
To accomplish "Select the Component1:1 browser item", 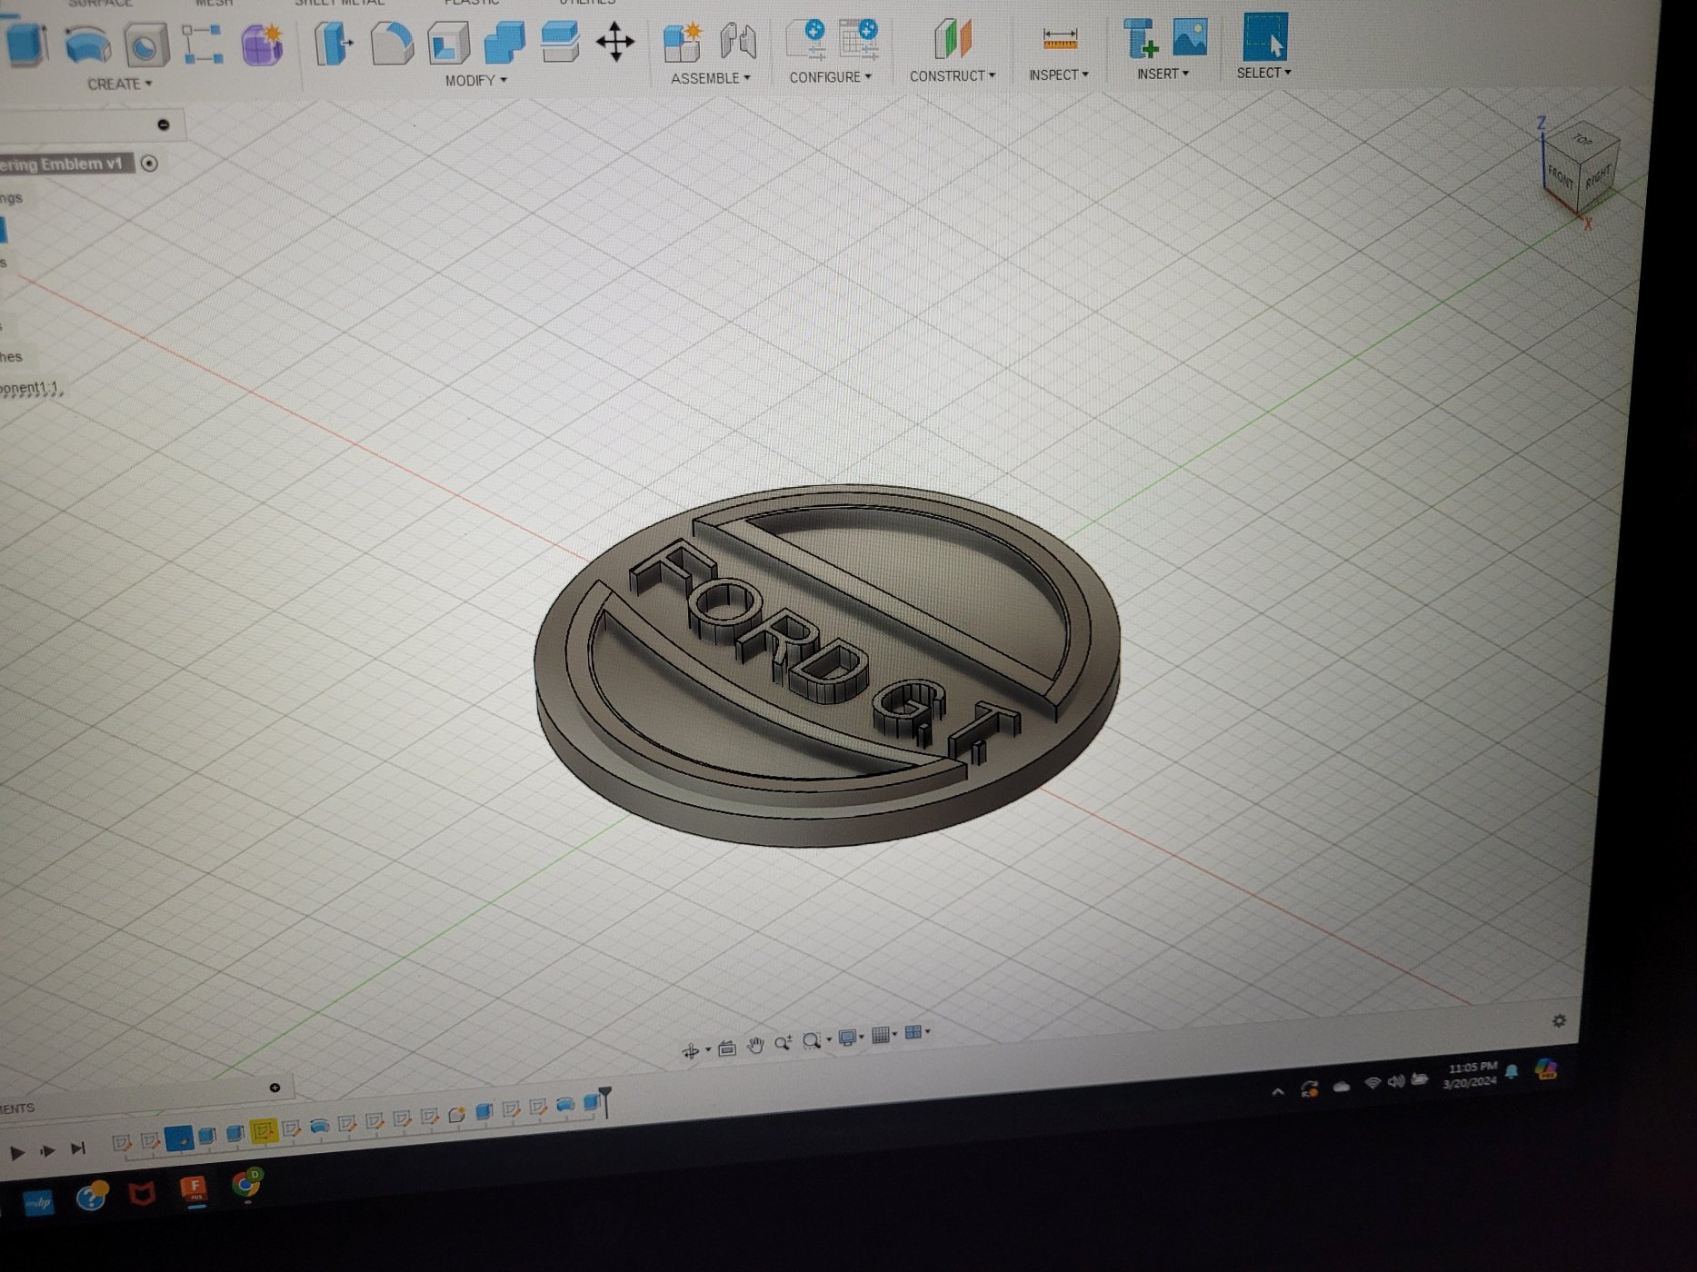I will pyautogui.click(x=30, y=388).
